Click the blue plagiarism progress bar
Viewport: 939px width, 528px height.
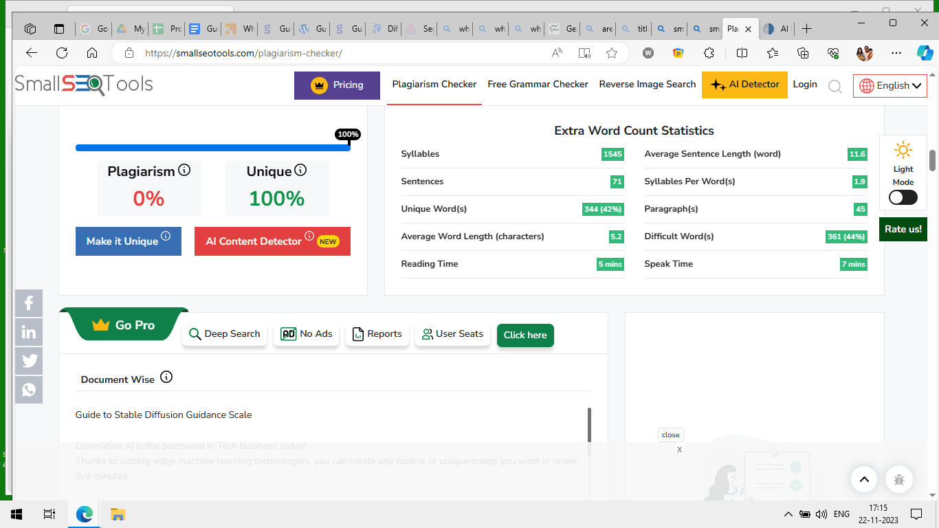[213, 148]
